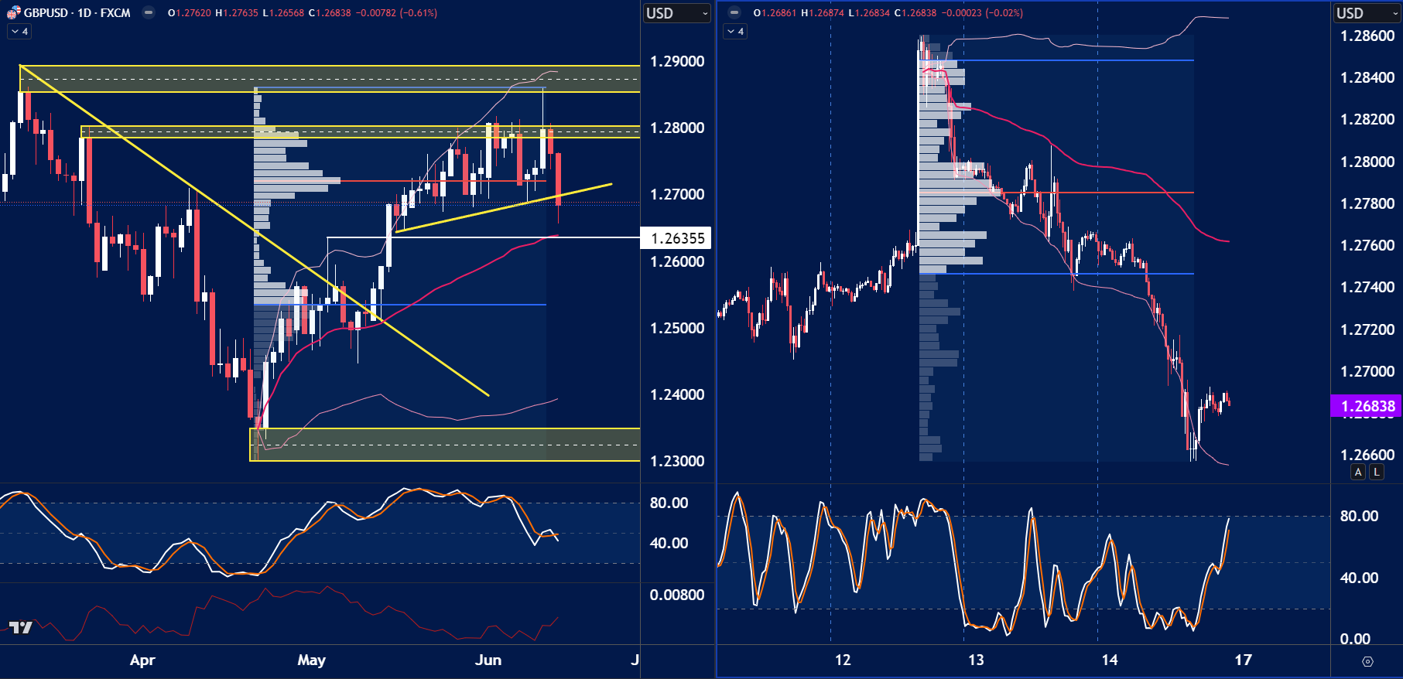The width and height of the screenshot is (1403, 679).
Task: Click date 13 on the right time axis
Action: pyautogui.click(x=976, y=660)
